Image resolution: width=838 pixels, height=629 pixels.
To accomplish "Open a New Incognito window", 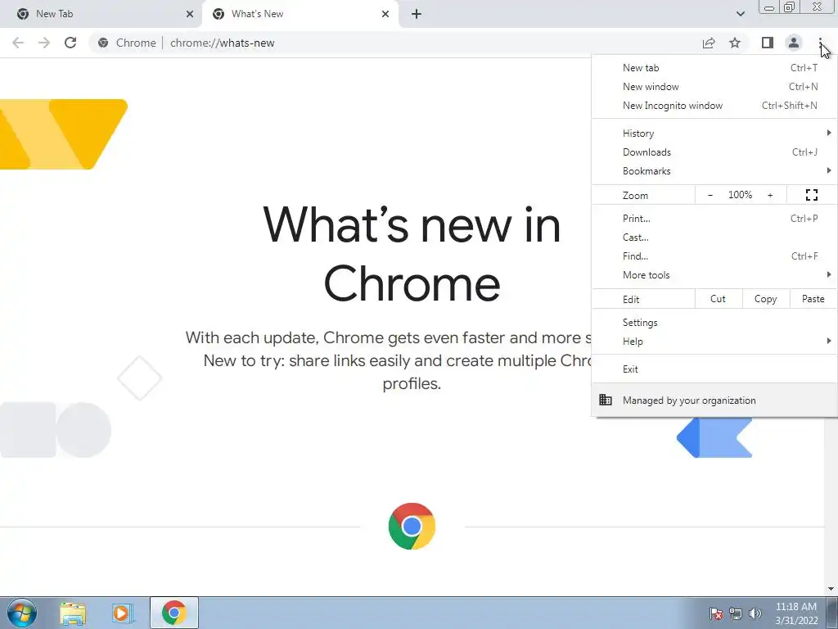I will coord(714,106).
